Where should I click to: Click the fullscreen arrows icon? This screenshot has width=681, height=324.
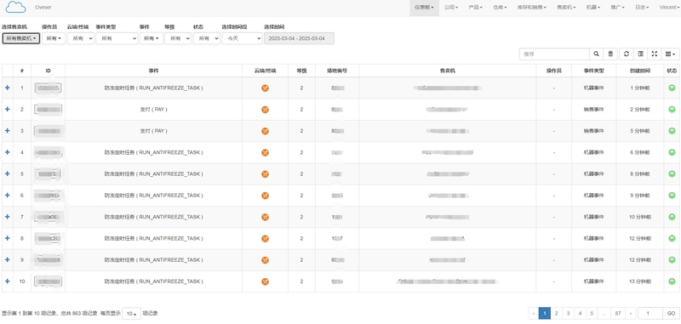655,54
